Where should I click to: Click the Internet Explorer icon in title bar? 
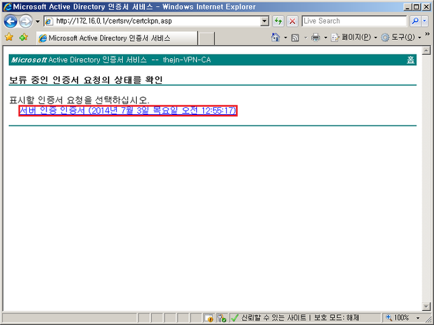[x=7, y=6]
